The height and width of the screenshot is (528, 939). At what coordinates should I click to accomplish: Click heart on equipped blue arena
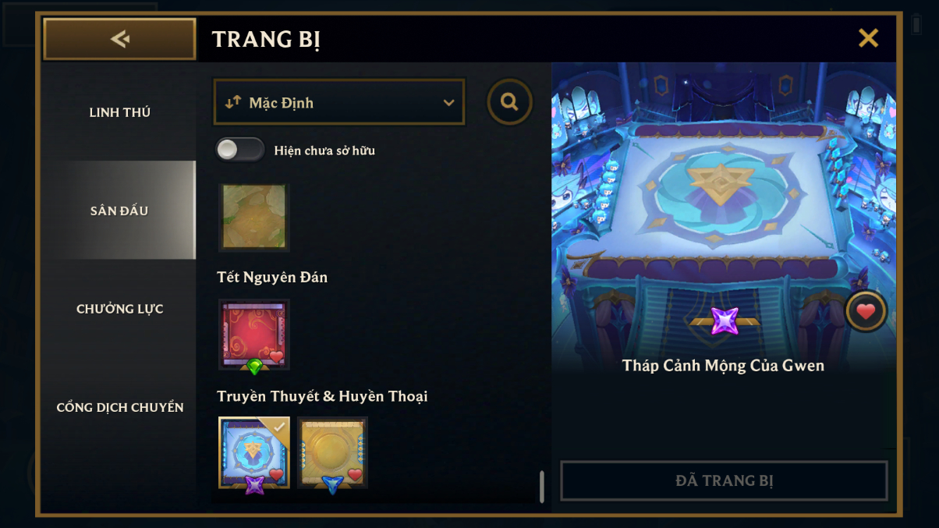(x=276, y=474)
